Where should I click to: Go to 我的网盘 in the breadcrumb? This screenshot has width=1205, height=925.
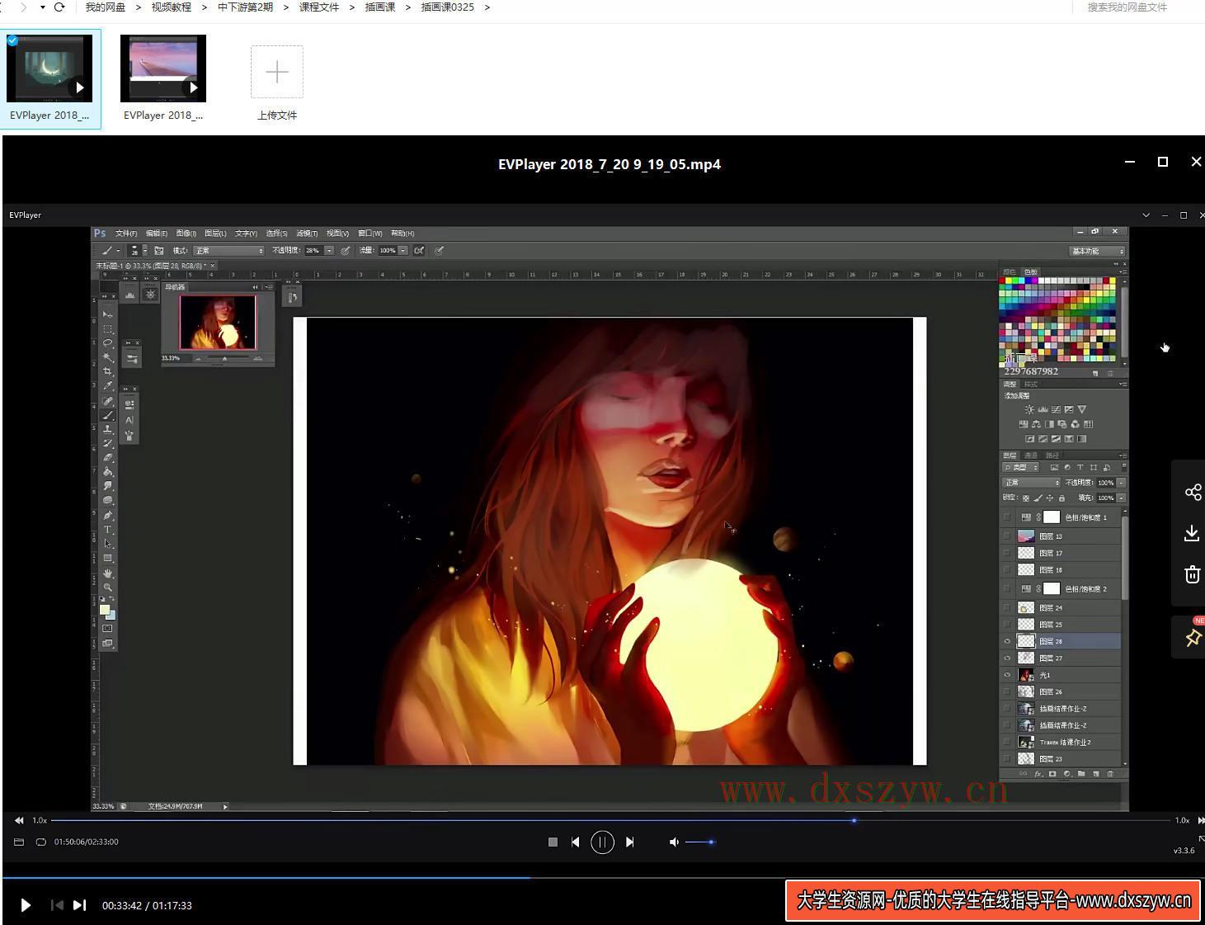(106, 7)
